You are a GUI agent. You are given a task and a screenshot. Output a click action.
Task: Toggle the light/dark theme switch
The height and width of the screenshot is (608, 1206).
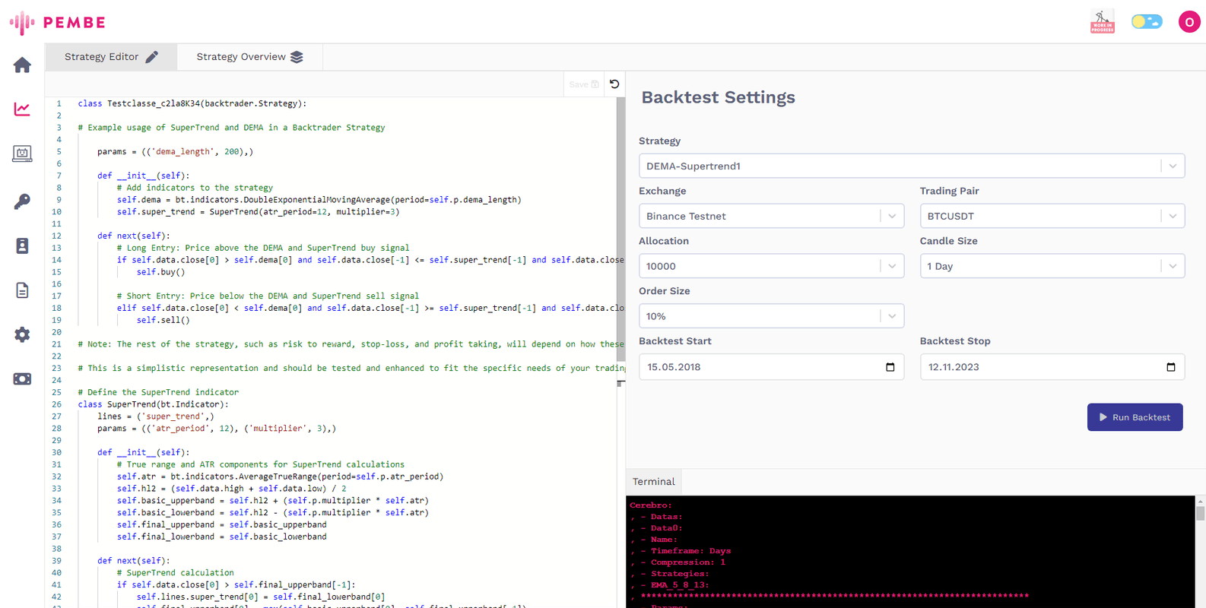click(x=1146, y=22)
